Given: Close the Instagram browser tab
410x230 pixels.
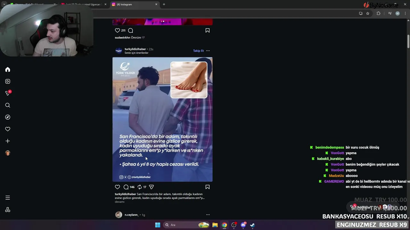Looking at the screenshot, I should pos(156,4).
